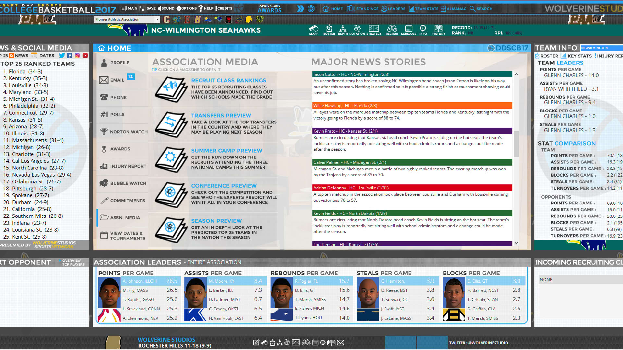The height and width of the screenshot is (350, 623).
Task: Click the Instagram social media icon
Action: [77, 56]
